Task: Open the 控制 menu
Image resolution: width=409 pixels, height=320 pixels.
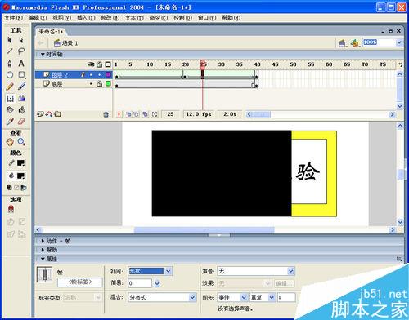Action: [182, 18]
